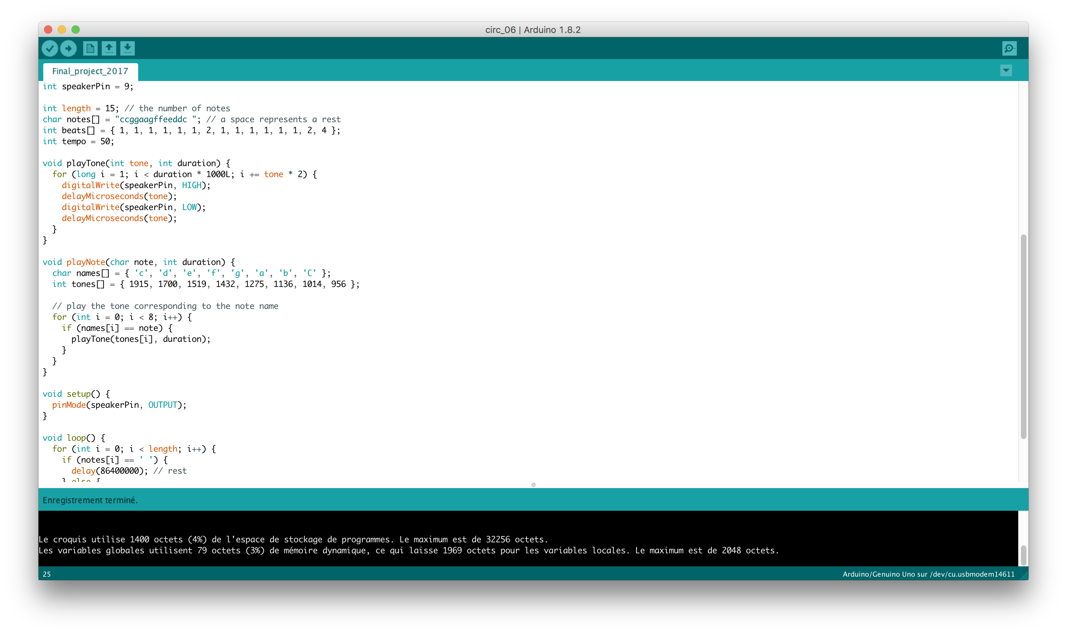
Task: Click the new sketch file icon
Action: 89,48
